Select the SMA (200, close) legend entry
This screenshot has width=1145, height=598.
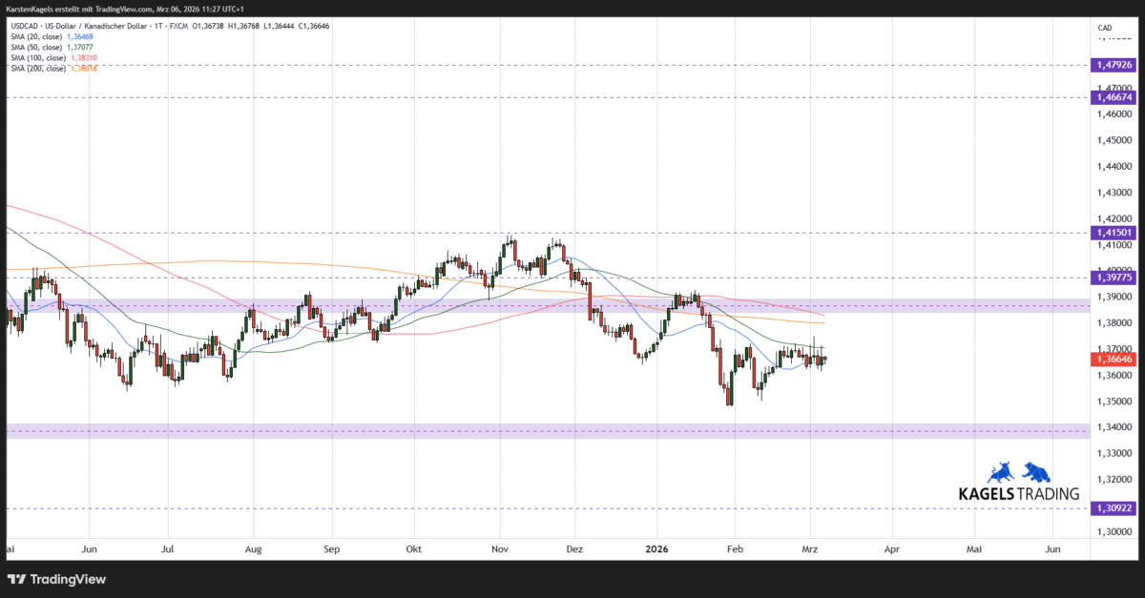pyautogui.click(x=38, y=69)
